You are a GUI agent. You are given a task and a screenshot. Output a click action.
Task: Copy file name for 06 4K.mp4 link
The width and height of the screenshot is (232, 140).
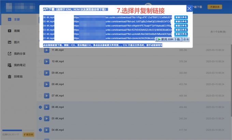click(181, 17)
